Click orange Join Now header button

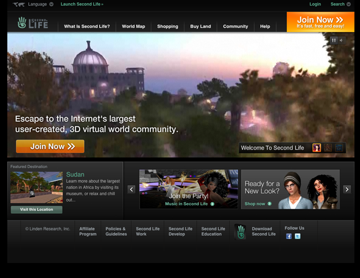[x=320, y=22]
